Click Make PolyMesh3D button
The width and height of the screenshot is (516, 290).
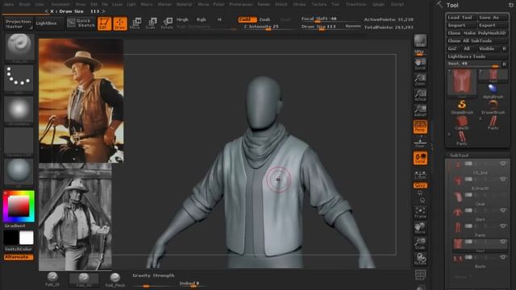click(485, 33)
